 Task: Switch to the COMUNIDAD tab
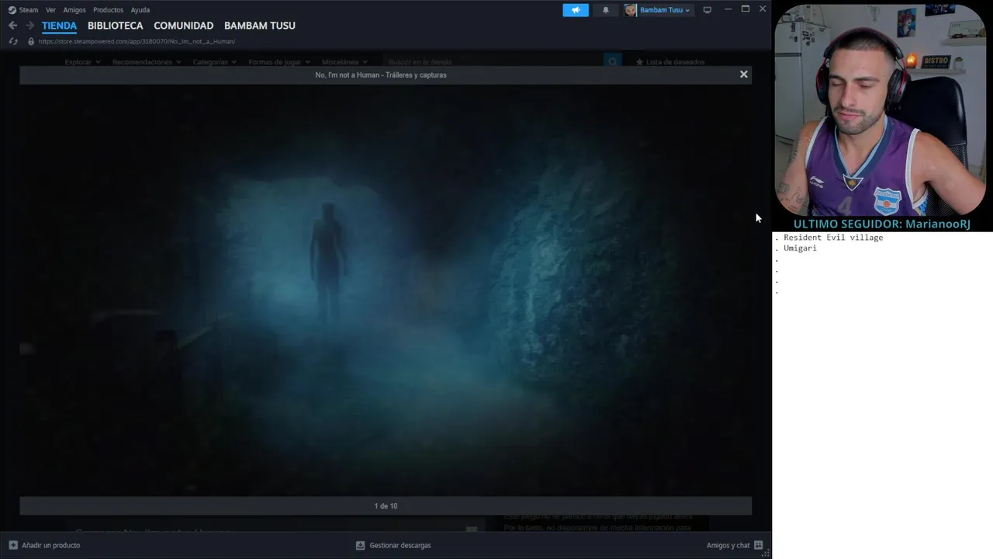[x=183, y=26]
